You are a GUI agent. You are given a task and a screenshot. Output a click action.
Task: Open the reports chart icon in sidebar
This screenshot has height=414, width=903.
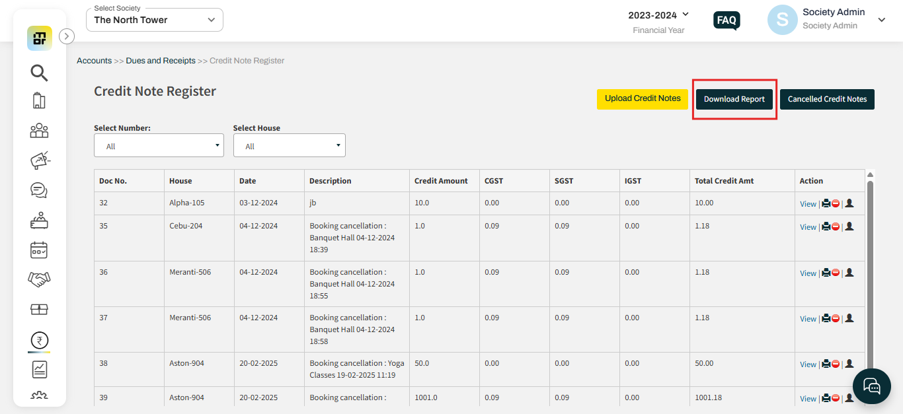pos(40,370)
